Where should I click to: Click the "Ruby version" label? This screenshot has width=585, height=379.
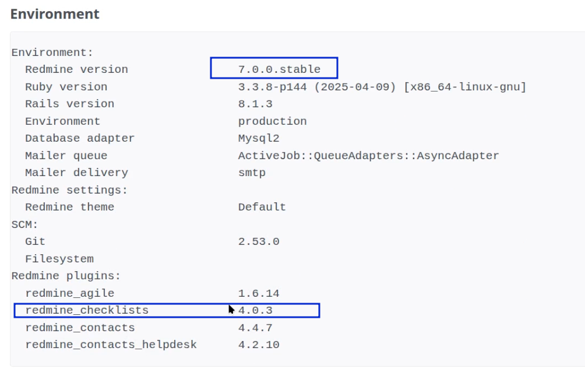(66, 87)
